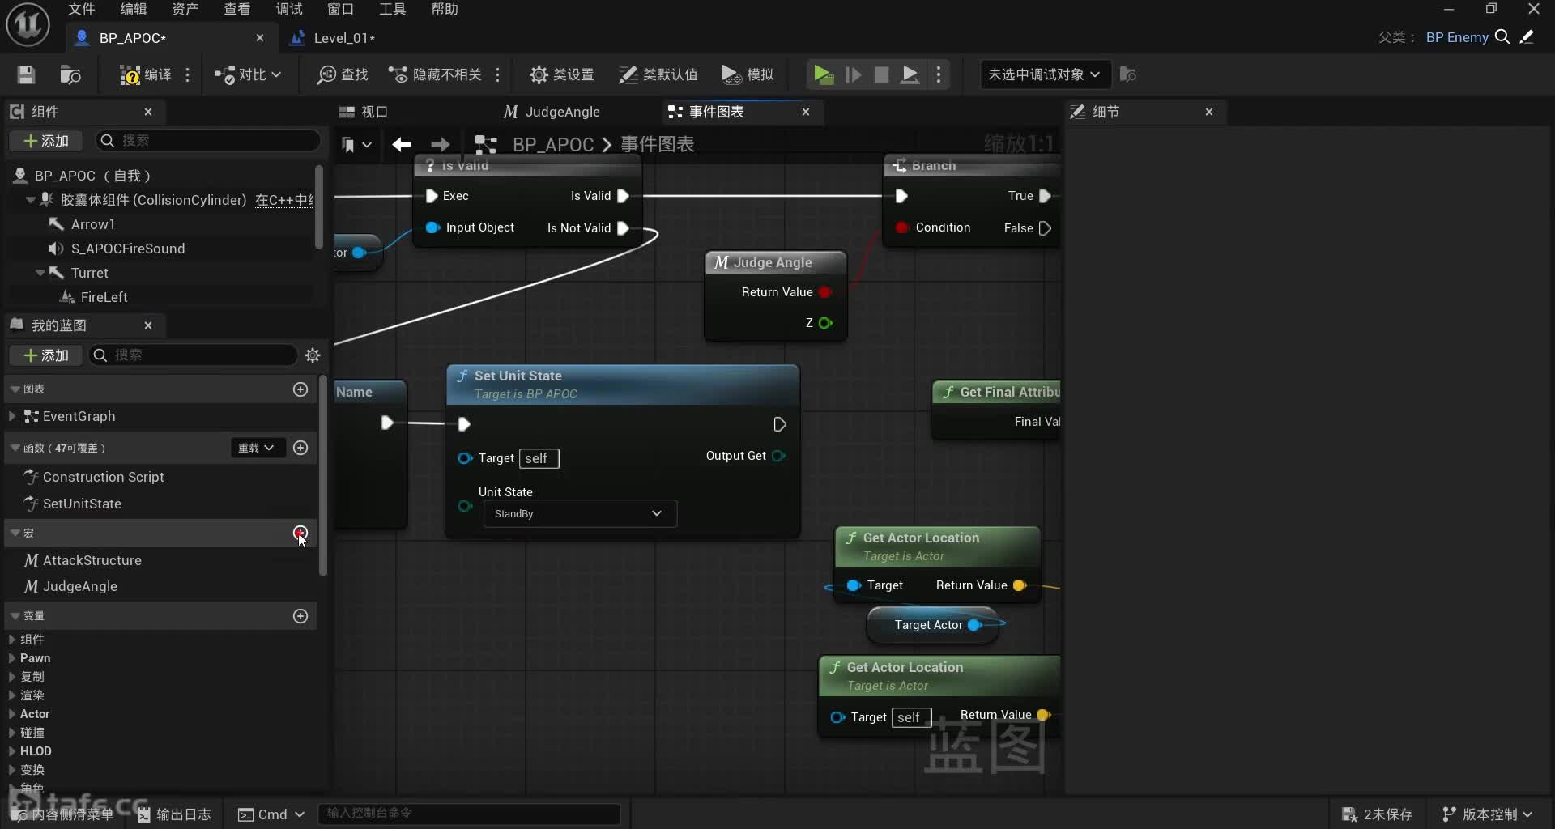Compile the blueprint with 编译 button
Screen dimensions: 1555x829
pyautogui.click(x=146, y=74)
